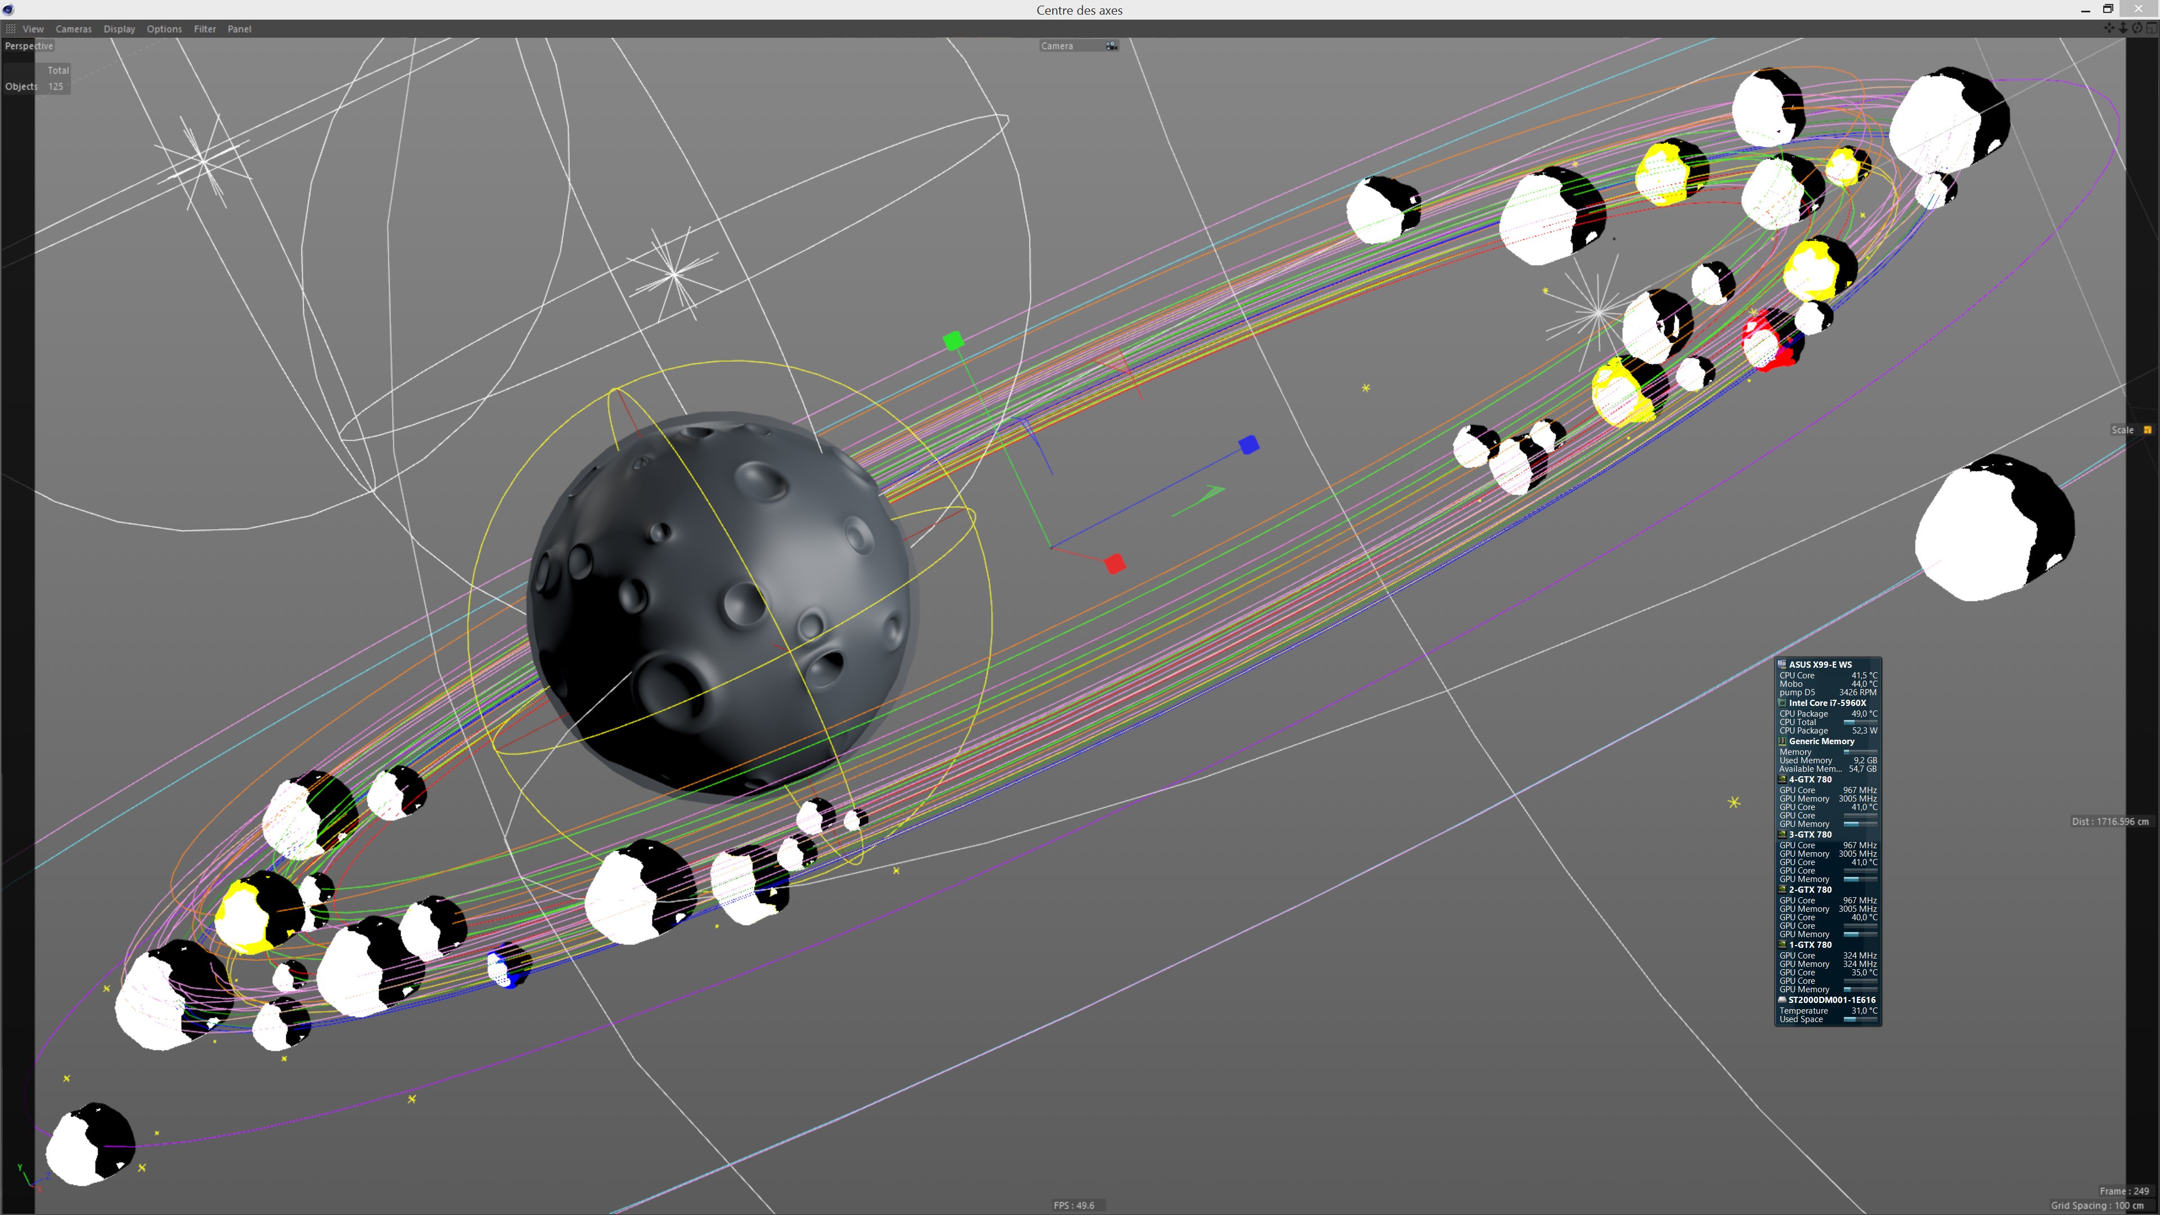Viewport: 2160px width, 1215px height.
Task: Click the viewport orbit/rotate camera icon
Action: (2138, 29)
